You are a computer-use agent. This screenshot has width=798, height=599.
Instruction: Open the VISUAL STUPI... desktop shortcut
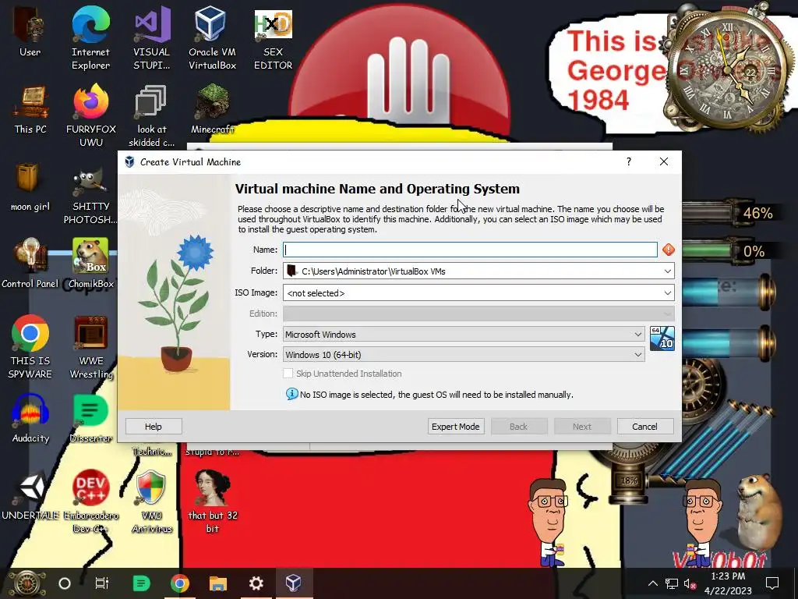click(152, 38)
